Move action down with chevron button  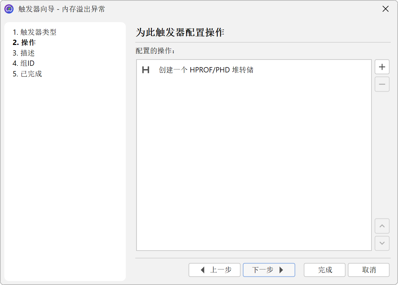coord(382,243)
